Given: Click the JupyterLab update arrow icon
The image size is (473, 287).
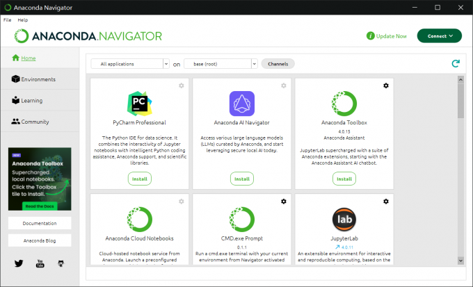Looking at the screenshot, I should click(337, 247).
